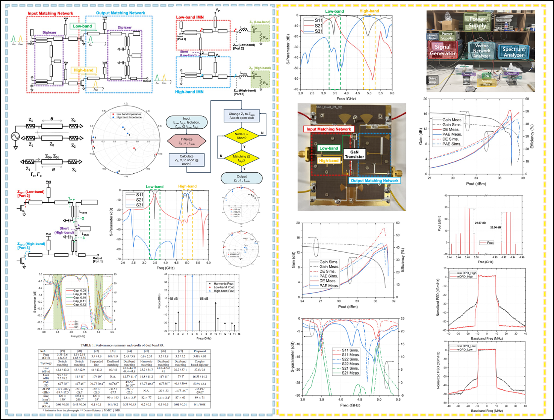
Task: Click the red "Input Matching Network" schematic title
Action: tap(50, 13)
